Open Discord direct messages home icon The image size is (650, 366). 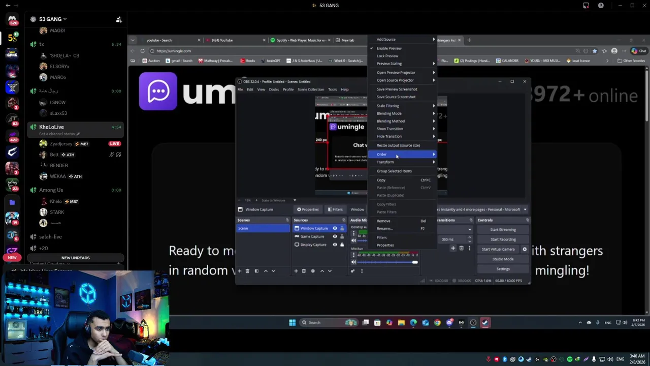coord(12,19)
